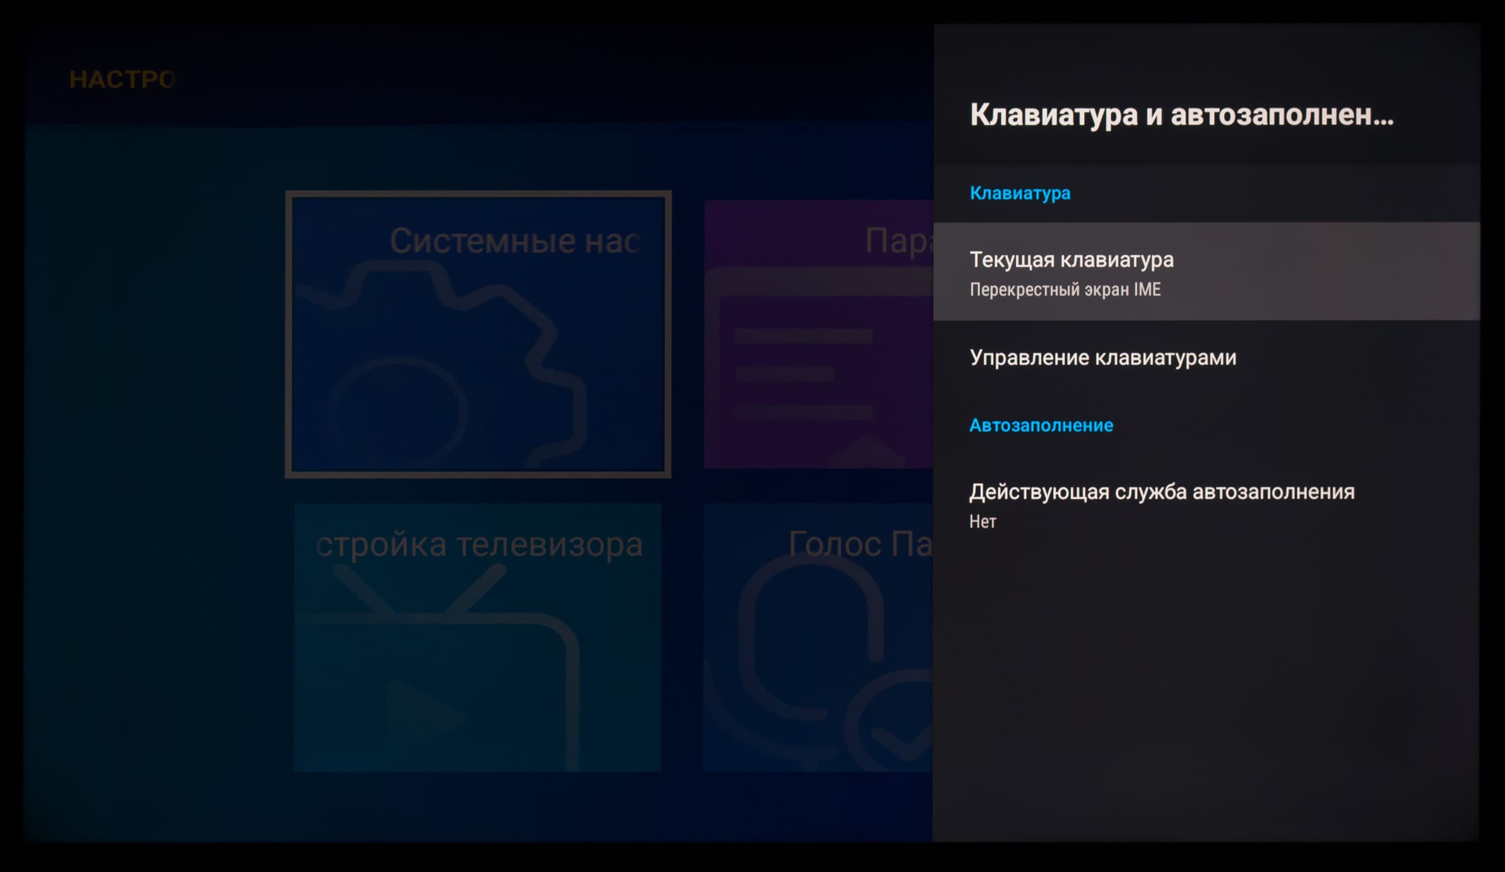Click the blue Клавиатура section header
The width and height of the screenshot is (1505, 872).
tap(1020, 193)
